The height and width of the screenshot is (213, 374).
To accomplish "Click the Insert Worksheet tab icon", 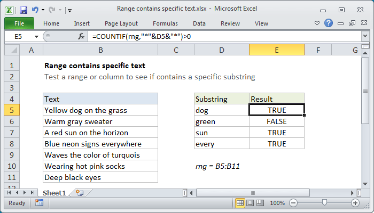I will (80, 193).
